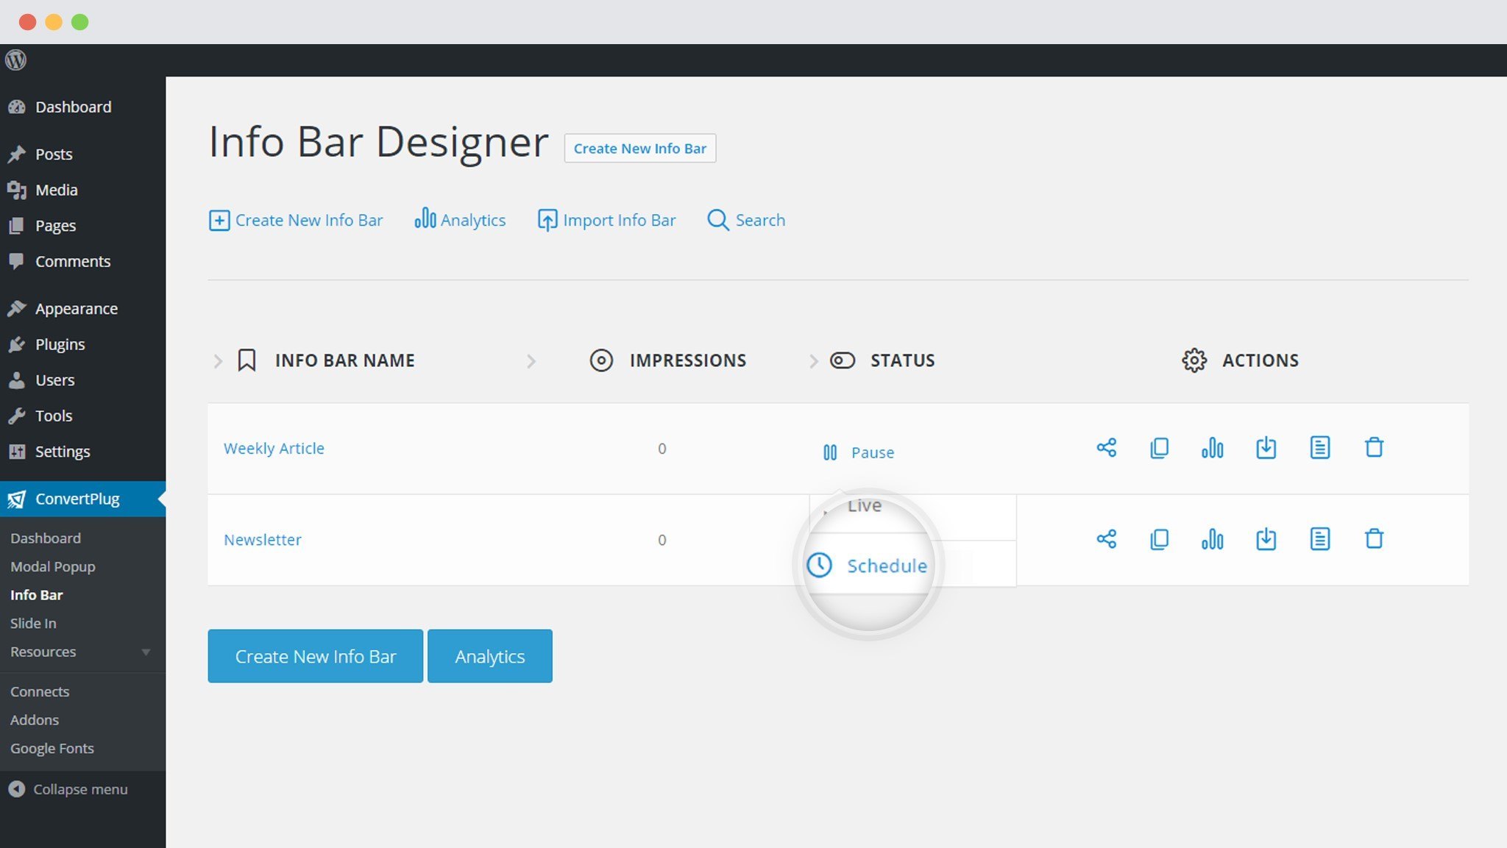Open Google Fonts submenu item

coord(52,749)
